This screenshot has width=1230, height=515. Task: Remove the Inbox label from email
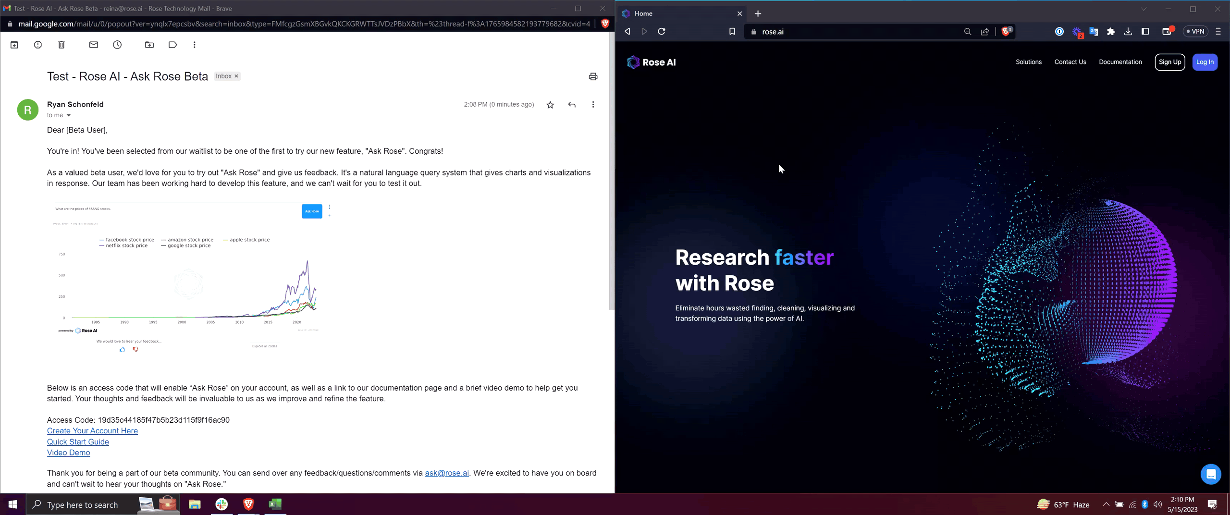[x=236, y=76]
